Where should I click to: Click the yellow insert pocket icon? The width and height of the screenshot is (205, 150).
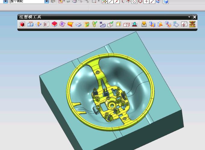coord(144,24)
